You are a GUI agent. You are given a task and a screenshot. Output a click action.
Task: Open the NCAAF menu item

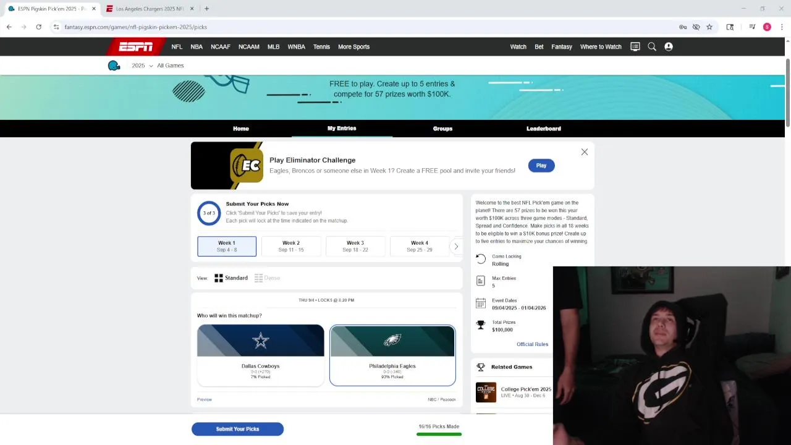(221, 46)
